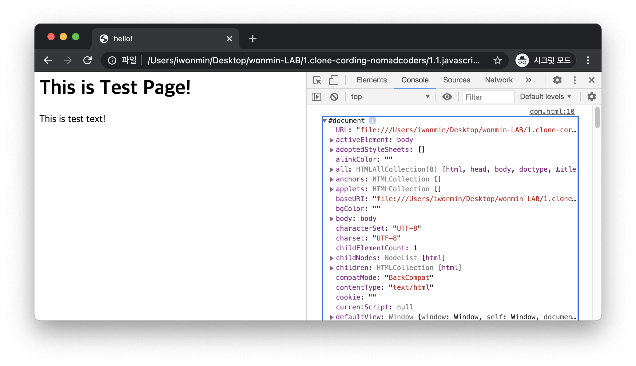Clear console with the ban icon
The image size is (636, 366).
click(x=334, y=97)
